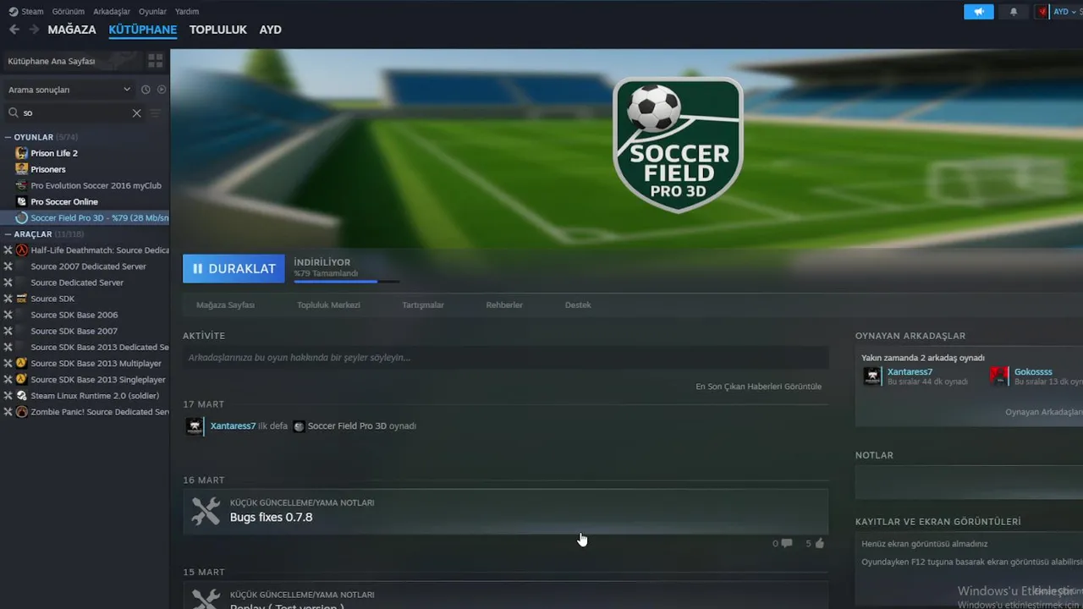The width and height of the screenshot is (1083, 609).
Task: Switch to the MAĞAZA tab
Action: (x=72, y=30)
